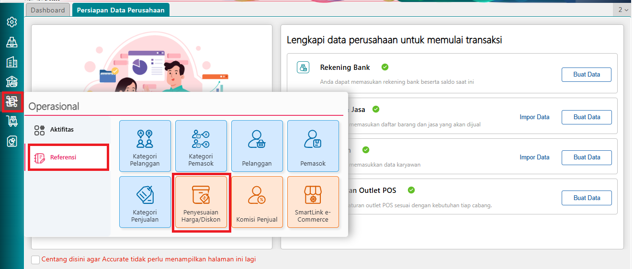Click green checkmark beside Rekening Bank
Image resolution: width=633 pixels, height=269 pixels.
(x=385, y=67)
